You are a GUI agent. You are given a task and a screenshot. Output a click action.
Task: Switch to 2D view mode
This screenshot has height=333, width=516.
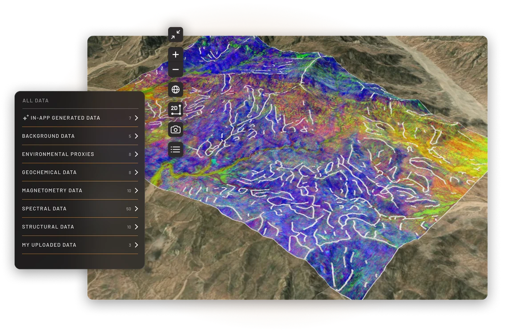(x=175, y=109)
